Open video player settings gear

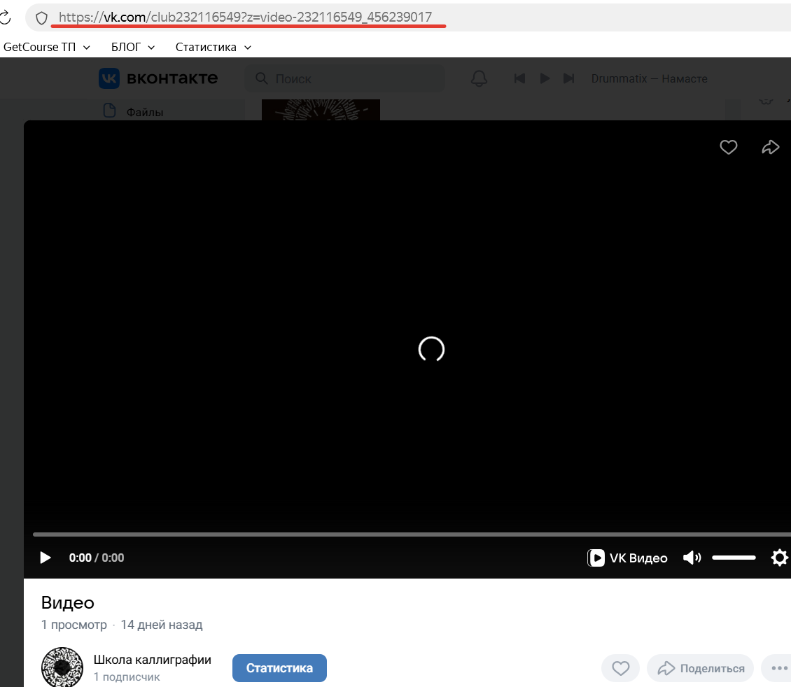pyautogui.click(x=779, y=558)
